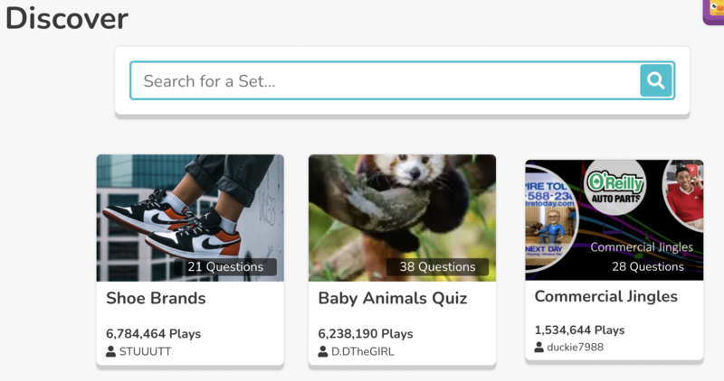Click the 6,784,464 Plays count text
Image resolution: width=724 pixels, height=381 pixels.
(153, 333)
